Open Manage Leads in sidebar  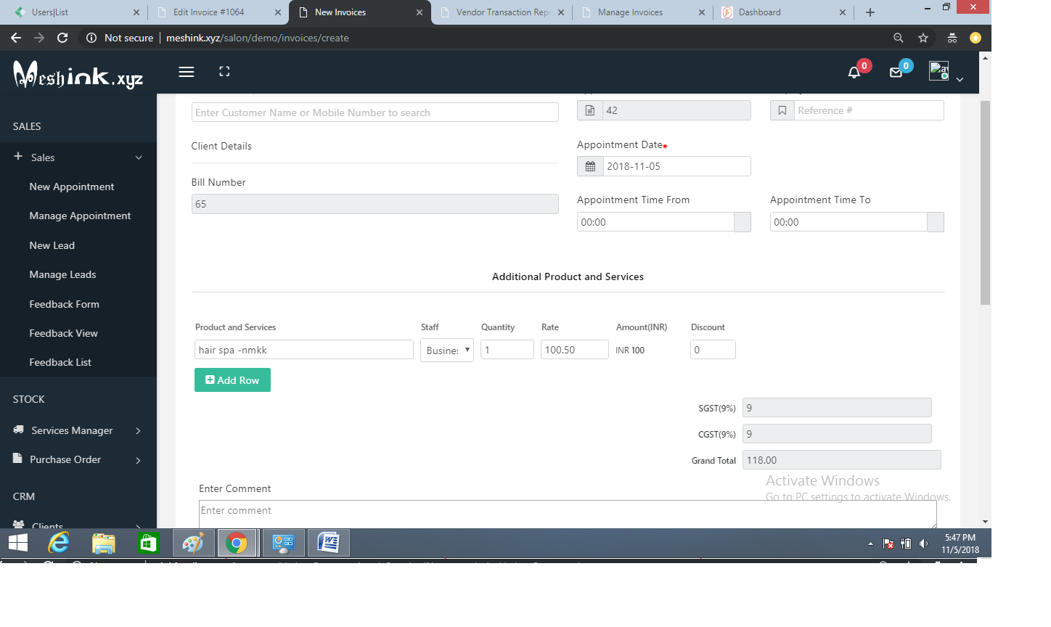[x=62, y=274]
